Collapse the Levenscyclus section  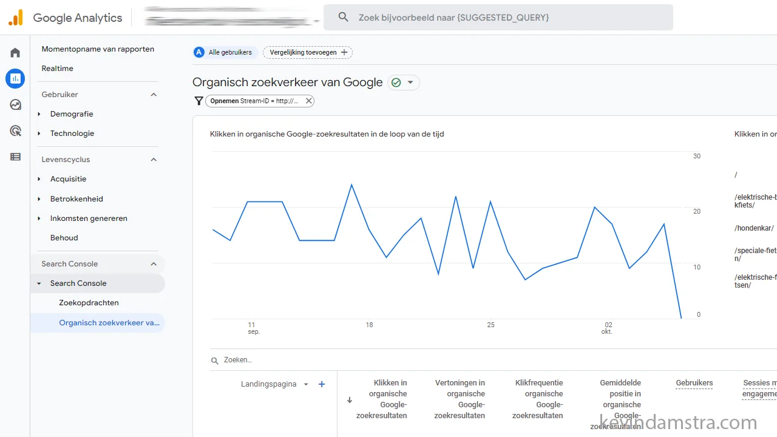tap(154, 160)
